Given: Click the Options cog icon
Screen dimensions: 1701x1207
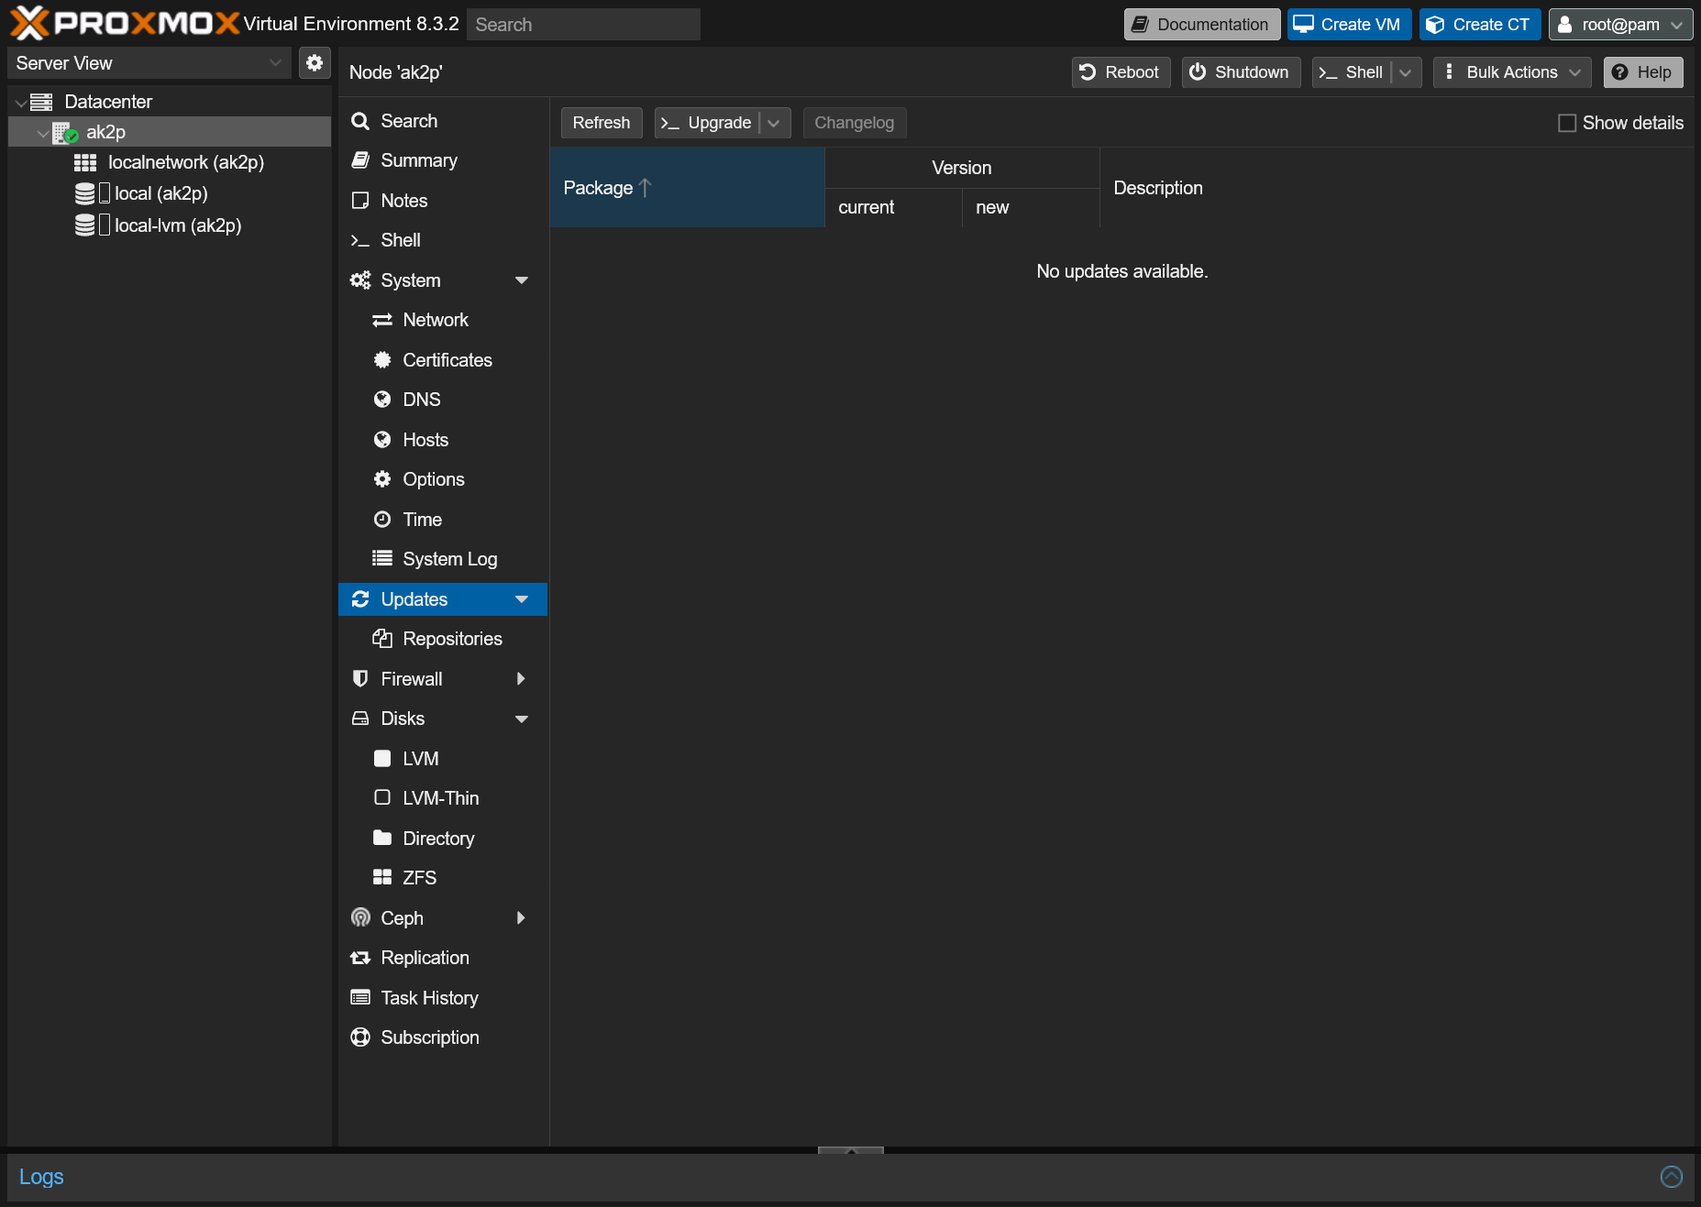Looking at the screenshot, I should click(x=382, y=479).
